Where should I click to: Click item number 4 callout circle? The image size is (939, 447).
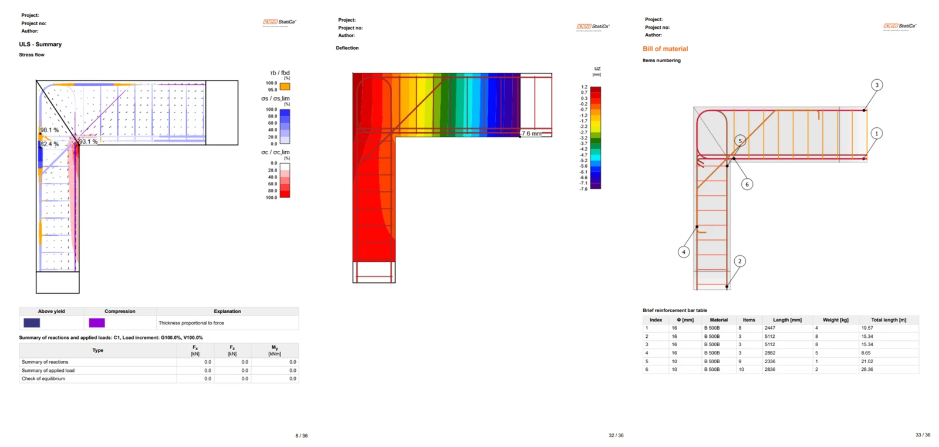coord(684,252)
